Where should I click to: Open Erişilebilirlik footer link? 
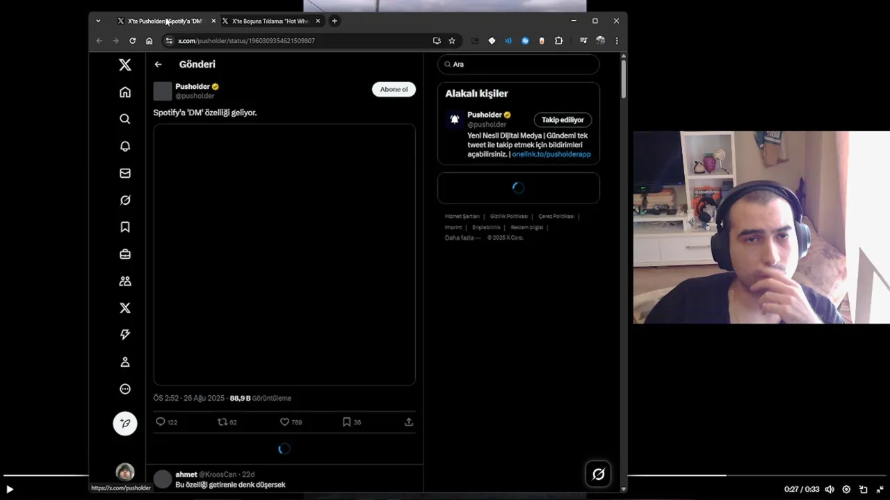pos(486,227)
